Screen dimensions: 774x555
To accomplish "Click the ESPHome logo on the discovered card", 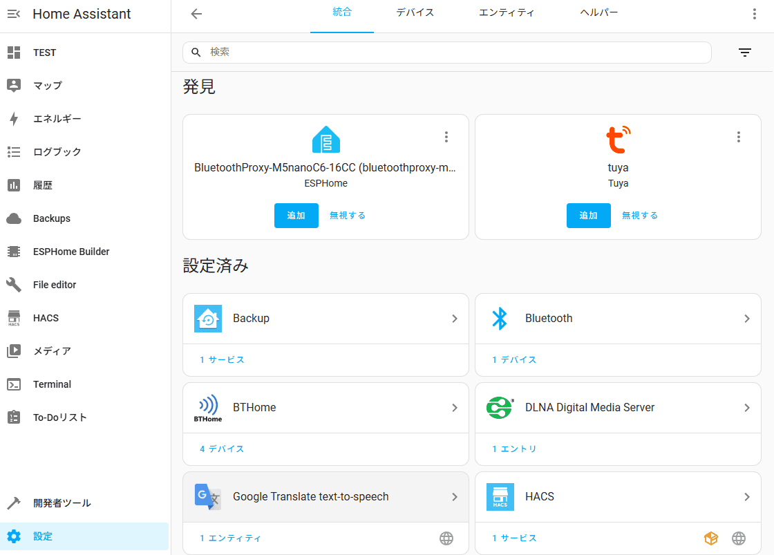I will click(325, 139).
